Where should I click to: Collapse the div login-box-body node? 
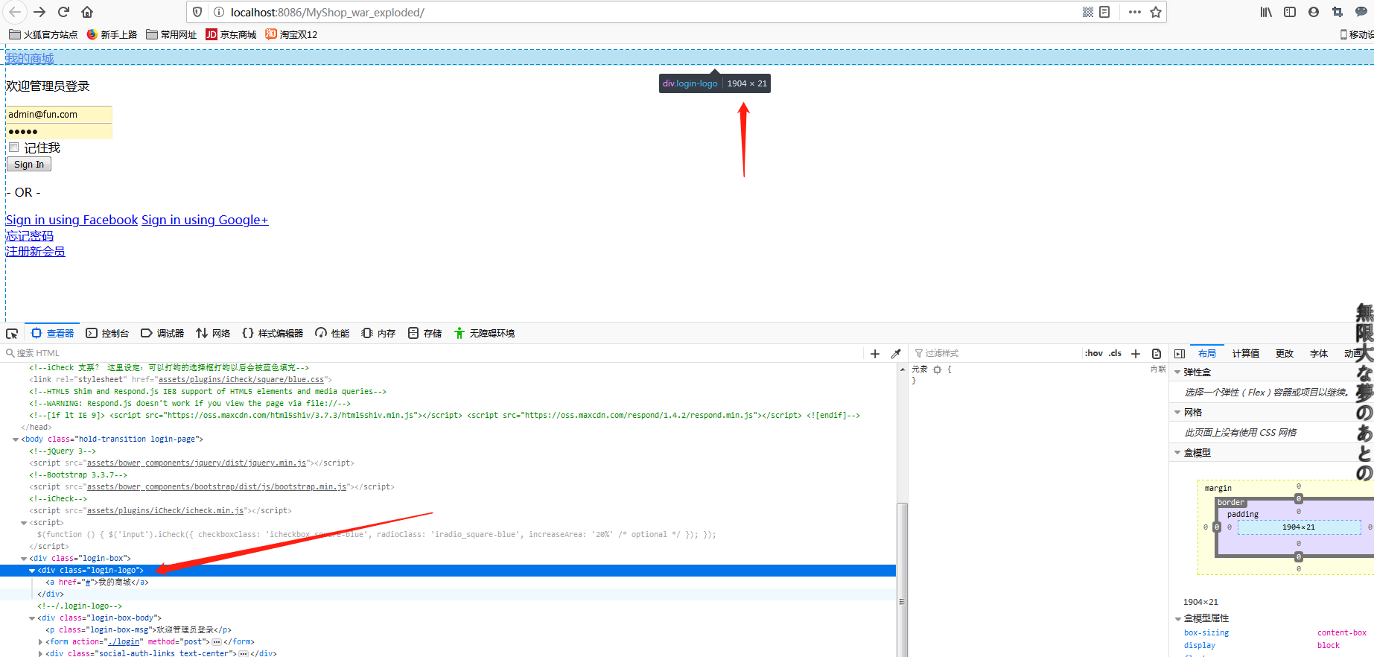point(32,618)
